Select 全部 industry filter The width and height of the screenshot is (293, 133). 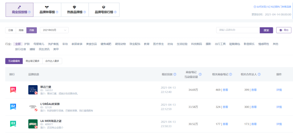click(x=18, y=44)
